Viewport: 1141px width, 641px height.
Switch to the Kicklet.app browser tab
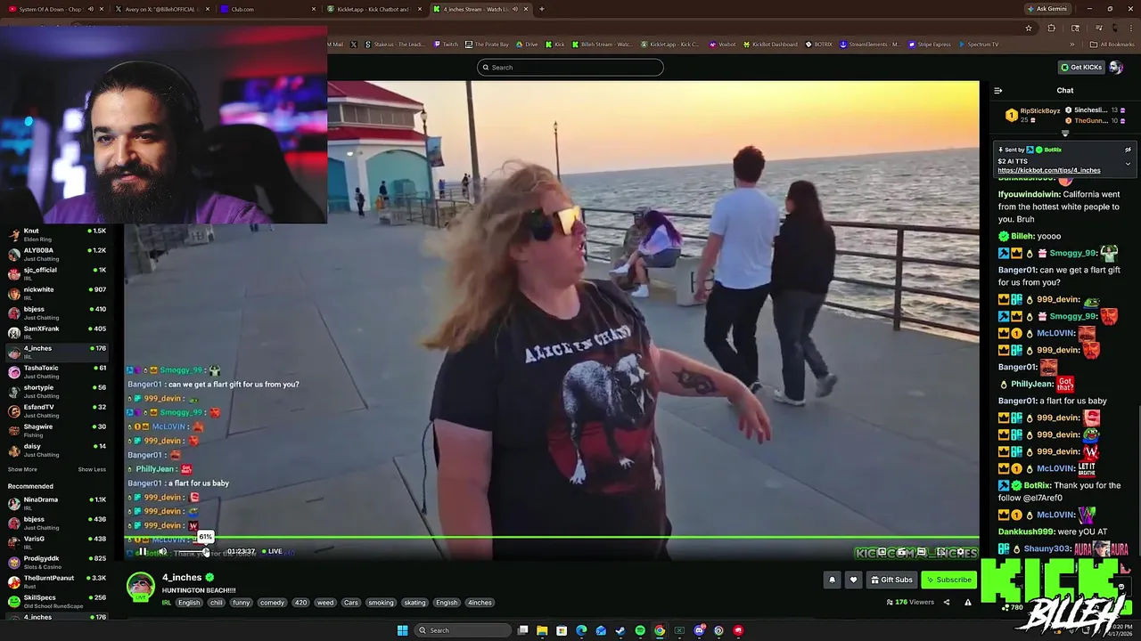coord(373,9)
